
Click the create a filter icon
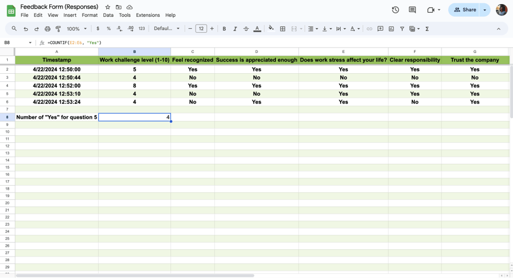402,29
